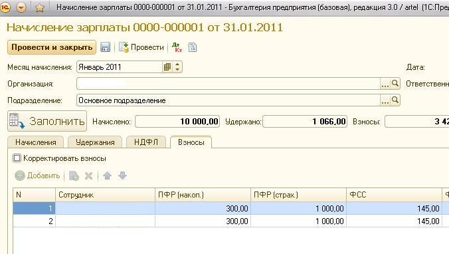This screenshot has width=449, height=254.
Task: Click the 'Заполнить' button
Action: click(47, 121)
